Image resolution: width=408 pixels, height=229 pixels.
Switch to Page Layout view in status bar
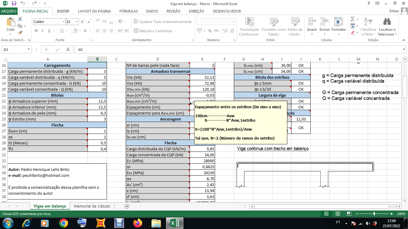point(338,214)
